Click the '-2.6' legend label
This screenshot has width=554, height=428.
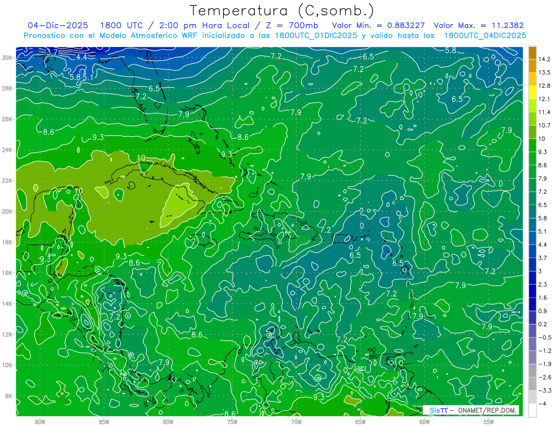click(544, 377)
